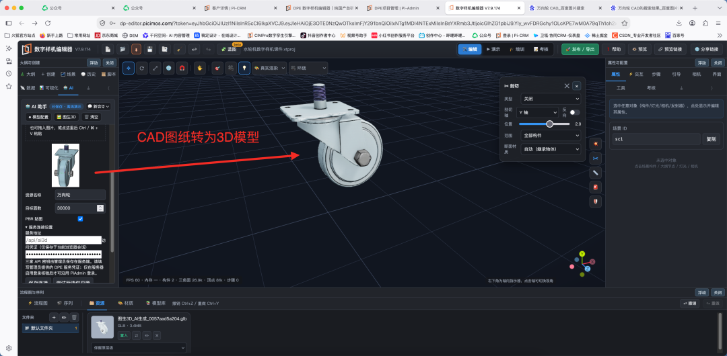727x356 pixels.
Task: Click the delete folder trash icon
Action: (x=74, y=317)
